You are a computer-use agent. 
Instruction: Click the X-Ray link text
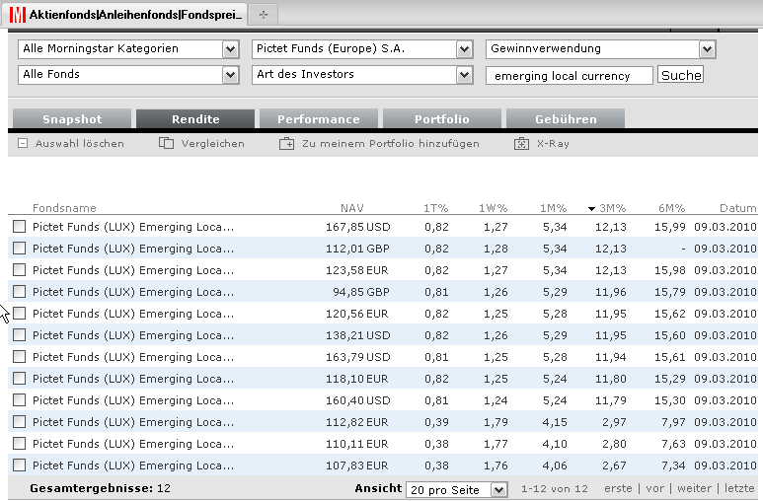553,143
